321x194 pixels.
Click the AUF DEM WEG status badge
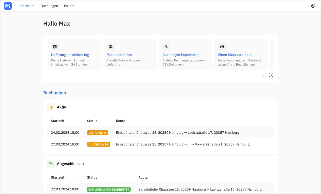pos(99,144)
